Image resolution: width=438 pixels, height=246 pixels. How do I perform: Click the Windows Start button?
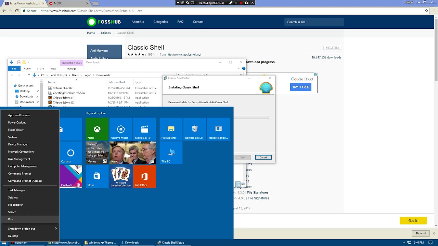(5, 243)
